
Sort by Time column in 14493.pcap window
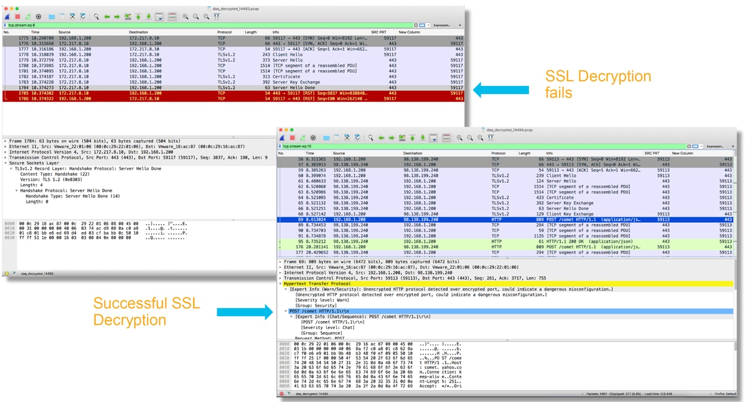35,32
